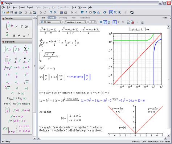Toggle italic formatting

(105, 22)
